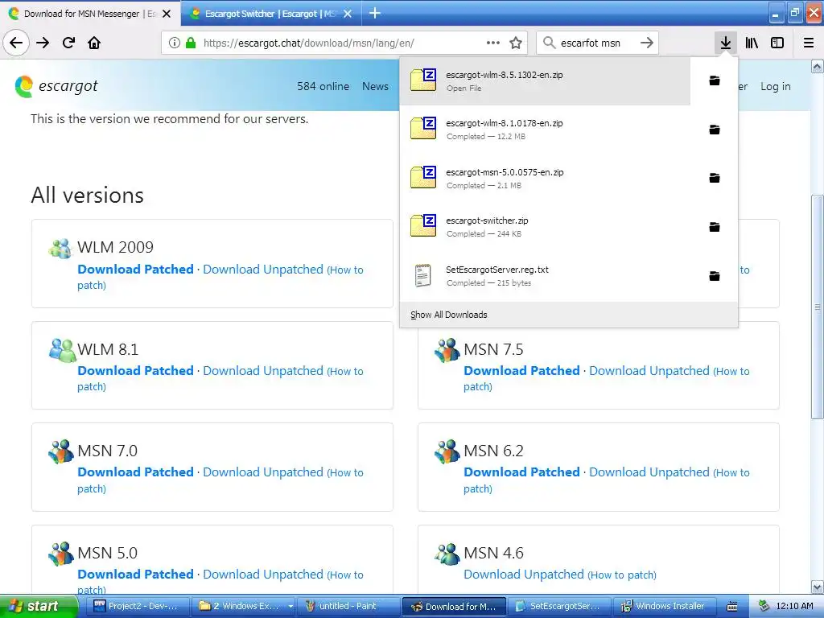Click the green padlock security icon
Image resolution: width=824 pixels, height=618 pixels.
coord(191,43)
